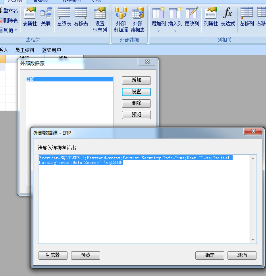The width and height of the screenshot is (266, 276).
Task: Click 重命名 rename in ribbon
Action: [9, 11]
